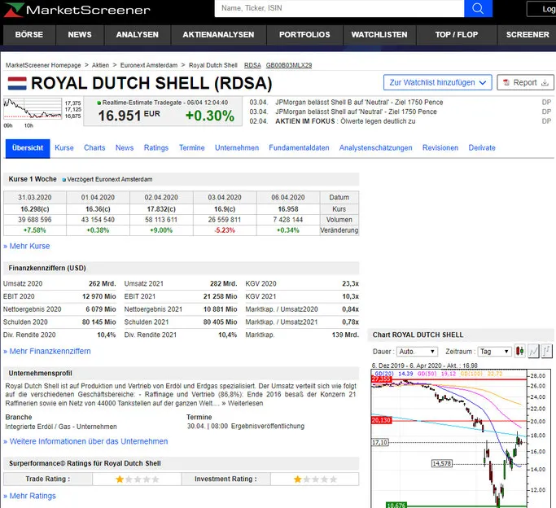The height and width of the screenshot is (508, 556).
Task: Switch to the Derivate tab
Action: tap(482, 148)
